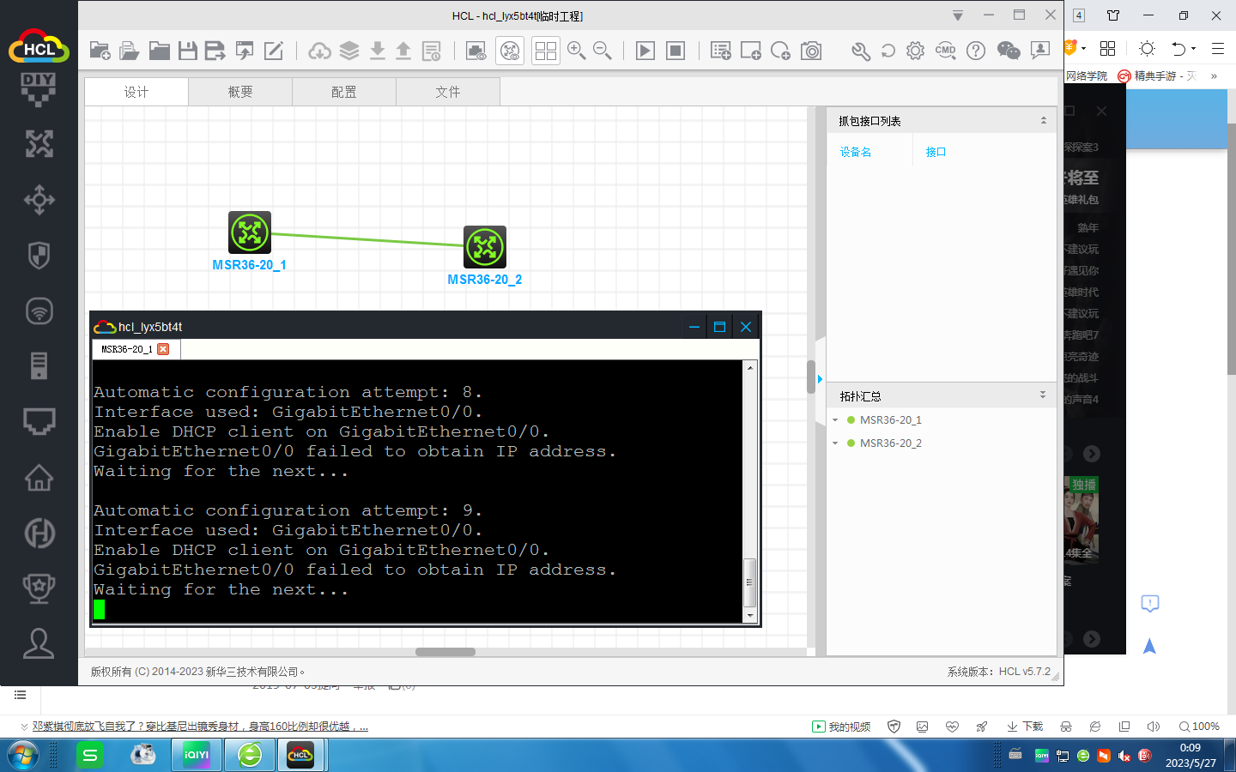Open the Windows Start menu
The height and width of the screenshot is (772, 1236).
tap(23, 756)
